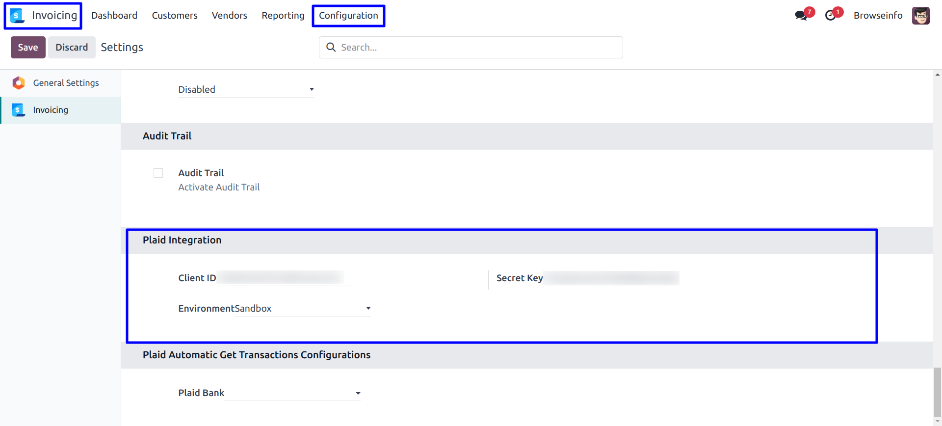Click Invoicing icon in settings sidebar

coord(19,110)
